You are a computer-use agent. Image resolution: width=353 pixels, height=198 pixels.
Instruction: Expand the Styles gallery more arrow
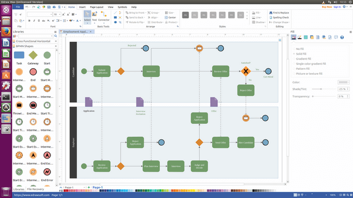(247, 19)
